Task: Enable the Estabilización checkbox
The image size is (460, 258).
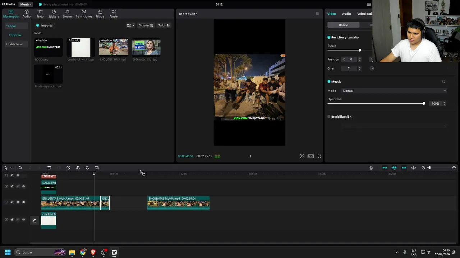Action: pyautogui.click(x=329, y=117)
